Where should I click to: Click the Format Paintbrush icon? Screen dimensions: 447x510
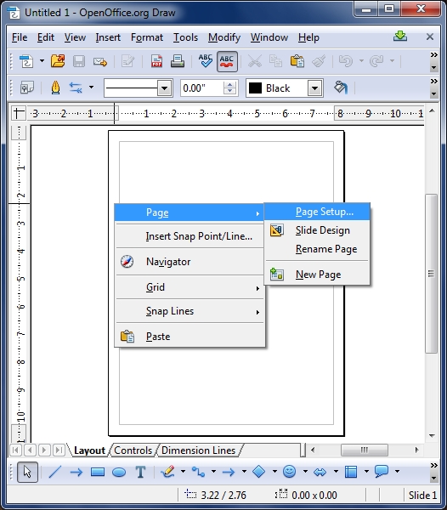319,61
